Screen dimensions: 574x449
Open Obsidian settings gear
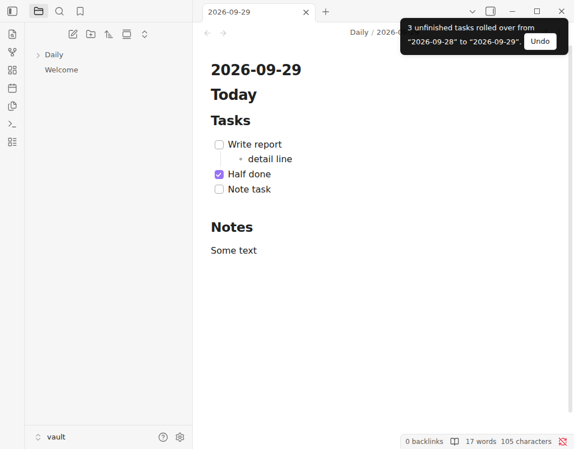pyautogui.click(x=180, y=437)
